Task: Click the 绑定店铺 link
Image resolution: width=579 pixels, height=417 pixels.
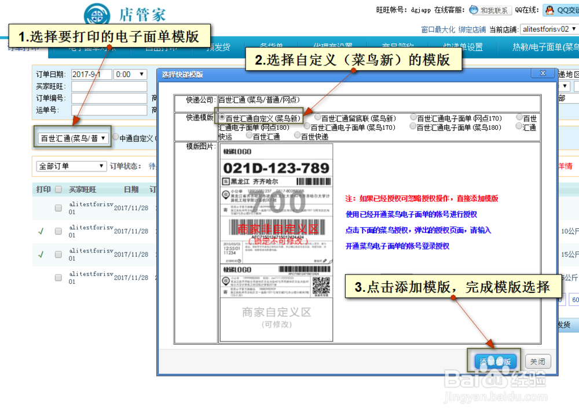Action: (x=472, y=30)
